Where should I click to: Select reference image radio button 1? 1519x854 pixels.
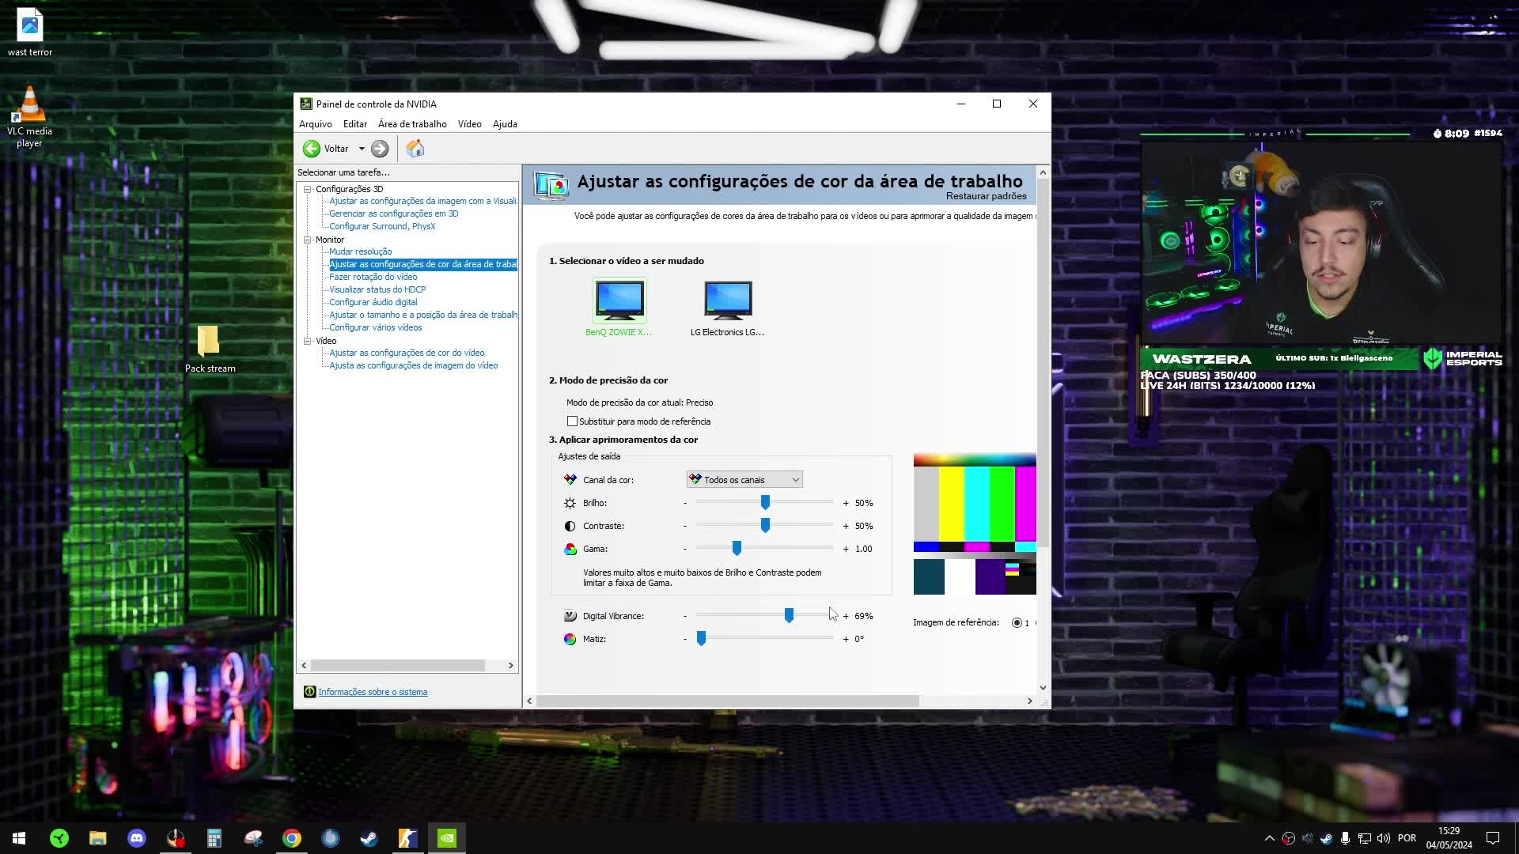coord(1017,623)
